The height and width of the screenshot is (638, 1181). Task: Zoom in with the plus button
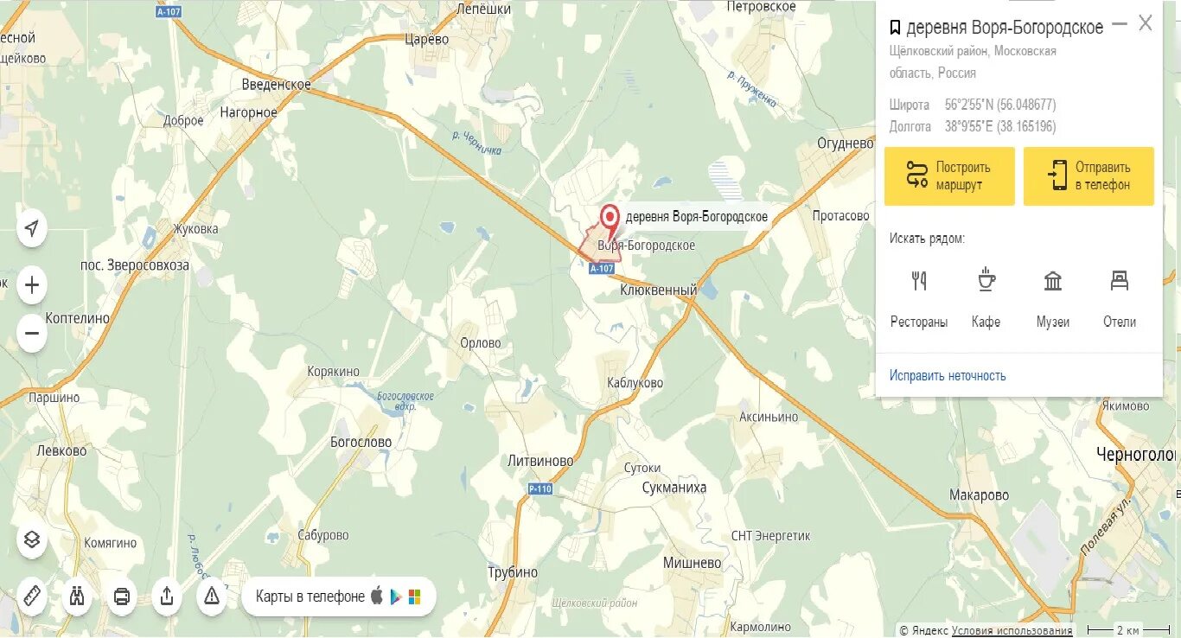coord(32,285)
